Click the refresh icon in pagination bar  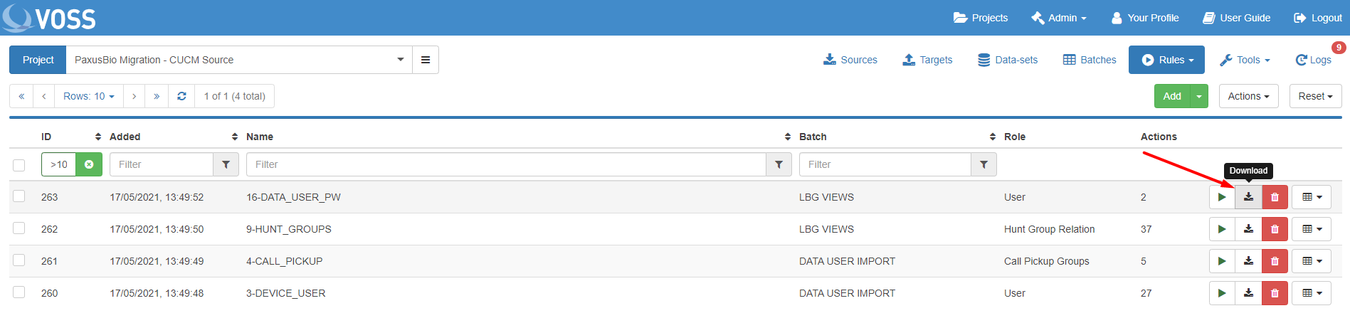tap(181, 96)
